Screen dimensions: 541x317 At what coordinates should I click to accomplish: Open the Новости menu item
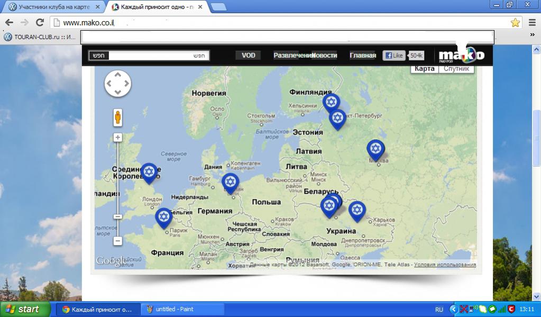click(324, 55)
